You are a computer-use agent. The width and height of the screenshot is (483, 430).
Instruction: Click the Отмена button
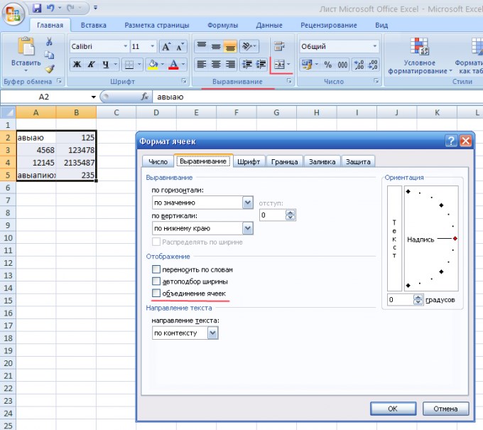445,409
